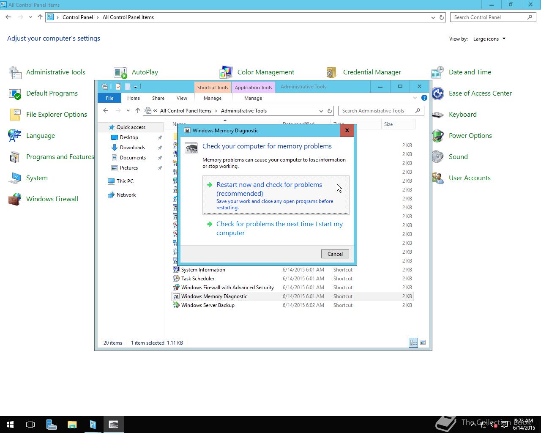541x433 pixels.
Task: Select Shortcut Tools contextual tab
Action: tap(213, 88)
